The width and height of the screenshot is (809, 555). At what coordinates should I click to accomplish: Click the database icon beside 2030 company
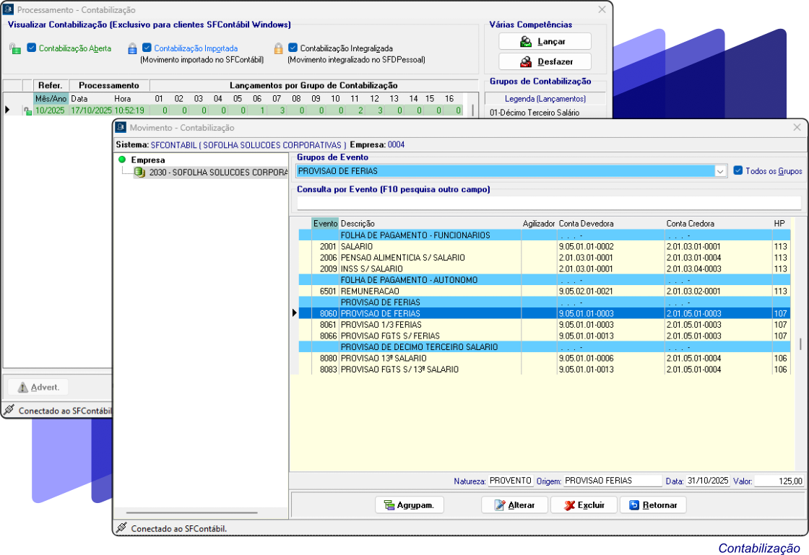139,172
